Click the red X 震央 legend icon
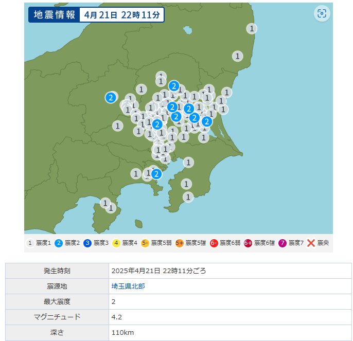Screen dimensions: 353x341 [311, 243]
